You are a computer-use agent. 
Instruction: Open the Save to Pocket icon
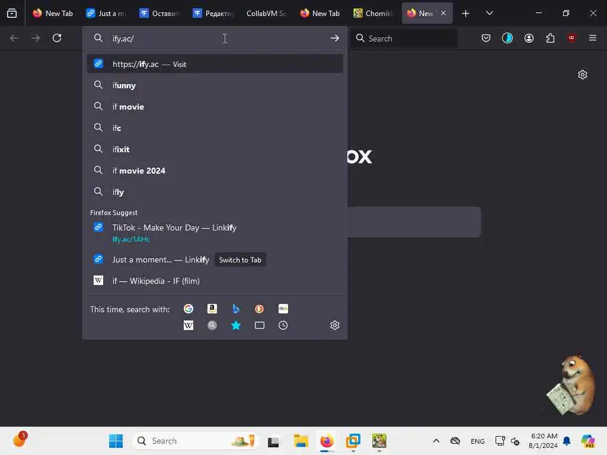click(x=486, y=38)
